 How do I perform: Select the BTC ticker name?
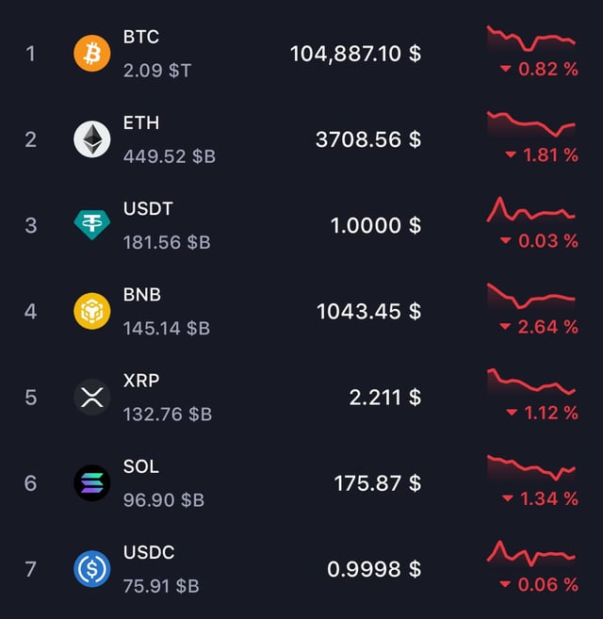tap(141, 37)
